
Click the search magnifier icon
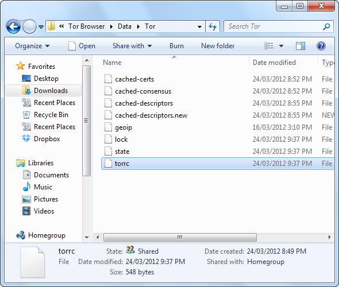click(x=326, y=26)
